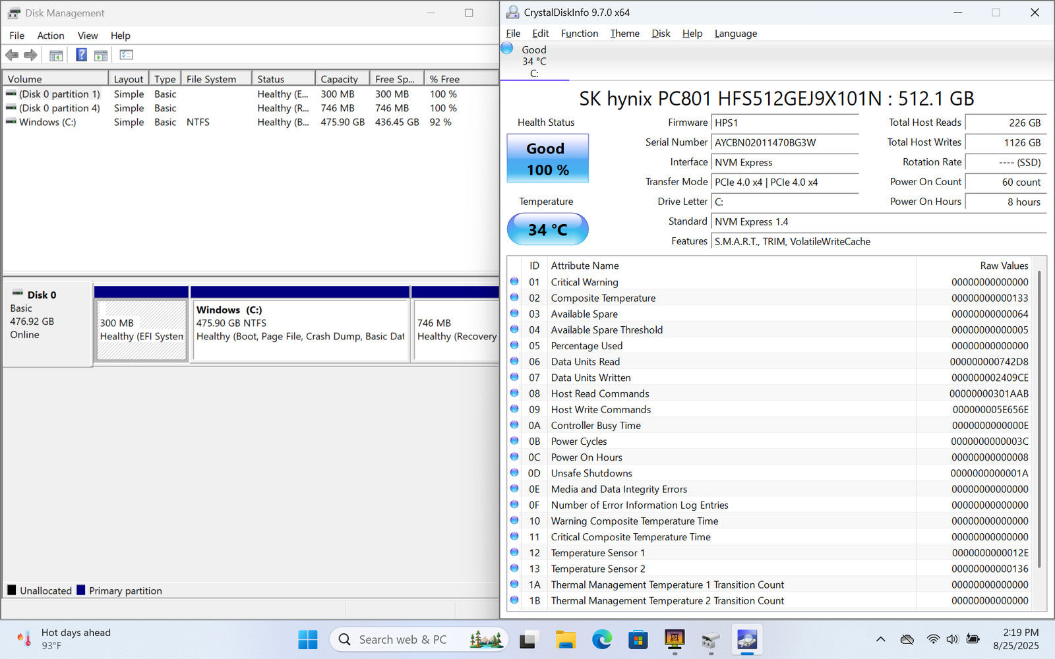The image size is (1055, 659).
Task: Open File Explorer from the taskbar
Action: coord(565,639)
